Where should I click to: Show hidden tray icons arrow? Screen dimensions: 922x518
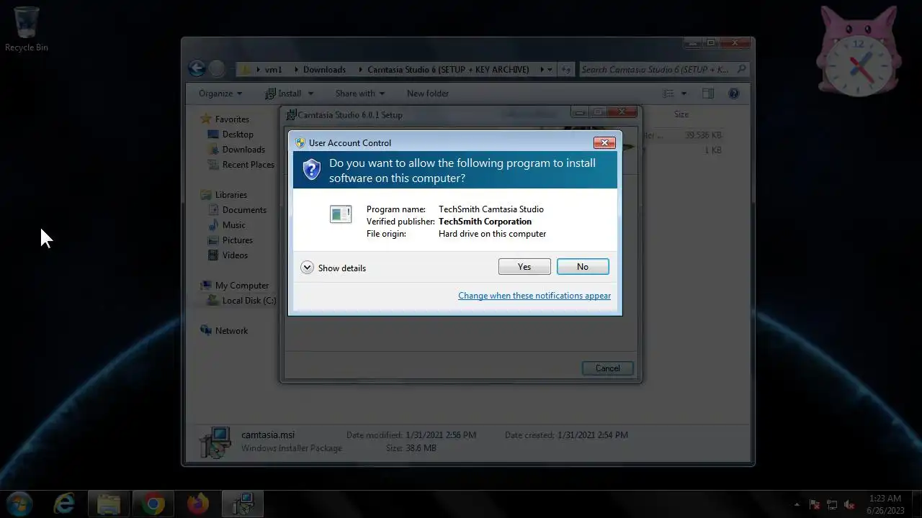tap(797, 504)
